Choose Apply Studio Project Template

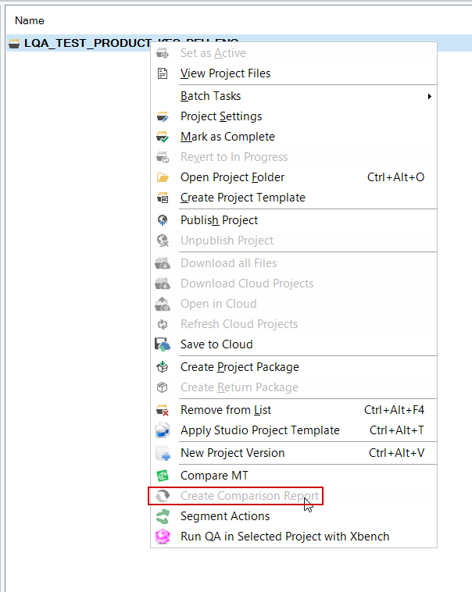(259, 430)
